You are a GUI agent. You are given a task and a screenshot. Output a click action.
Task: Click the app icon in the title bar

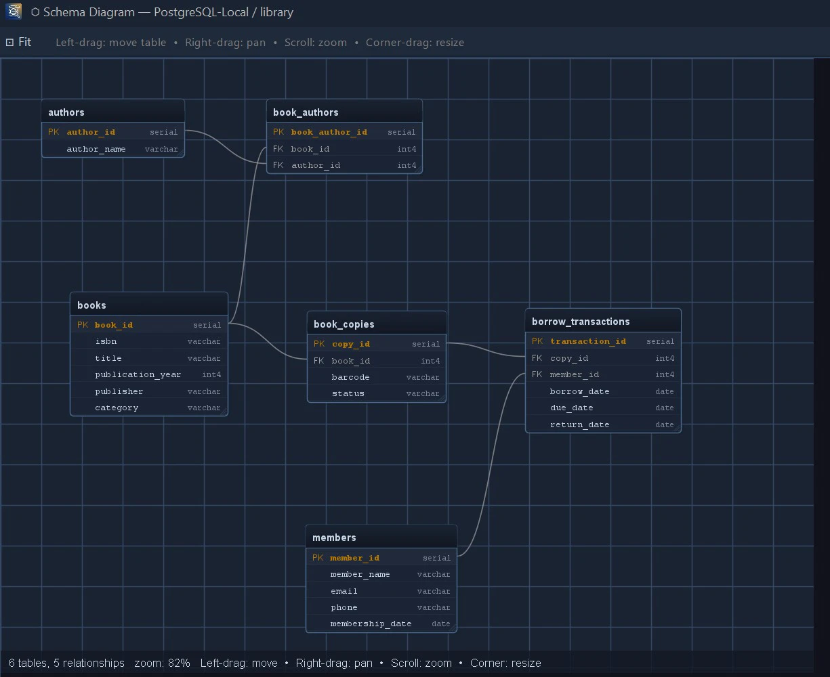pyautogui.click(x=12, y=12)
